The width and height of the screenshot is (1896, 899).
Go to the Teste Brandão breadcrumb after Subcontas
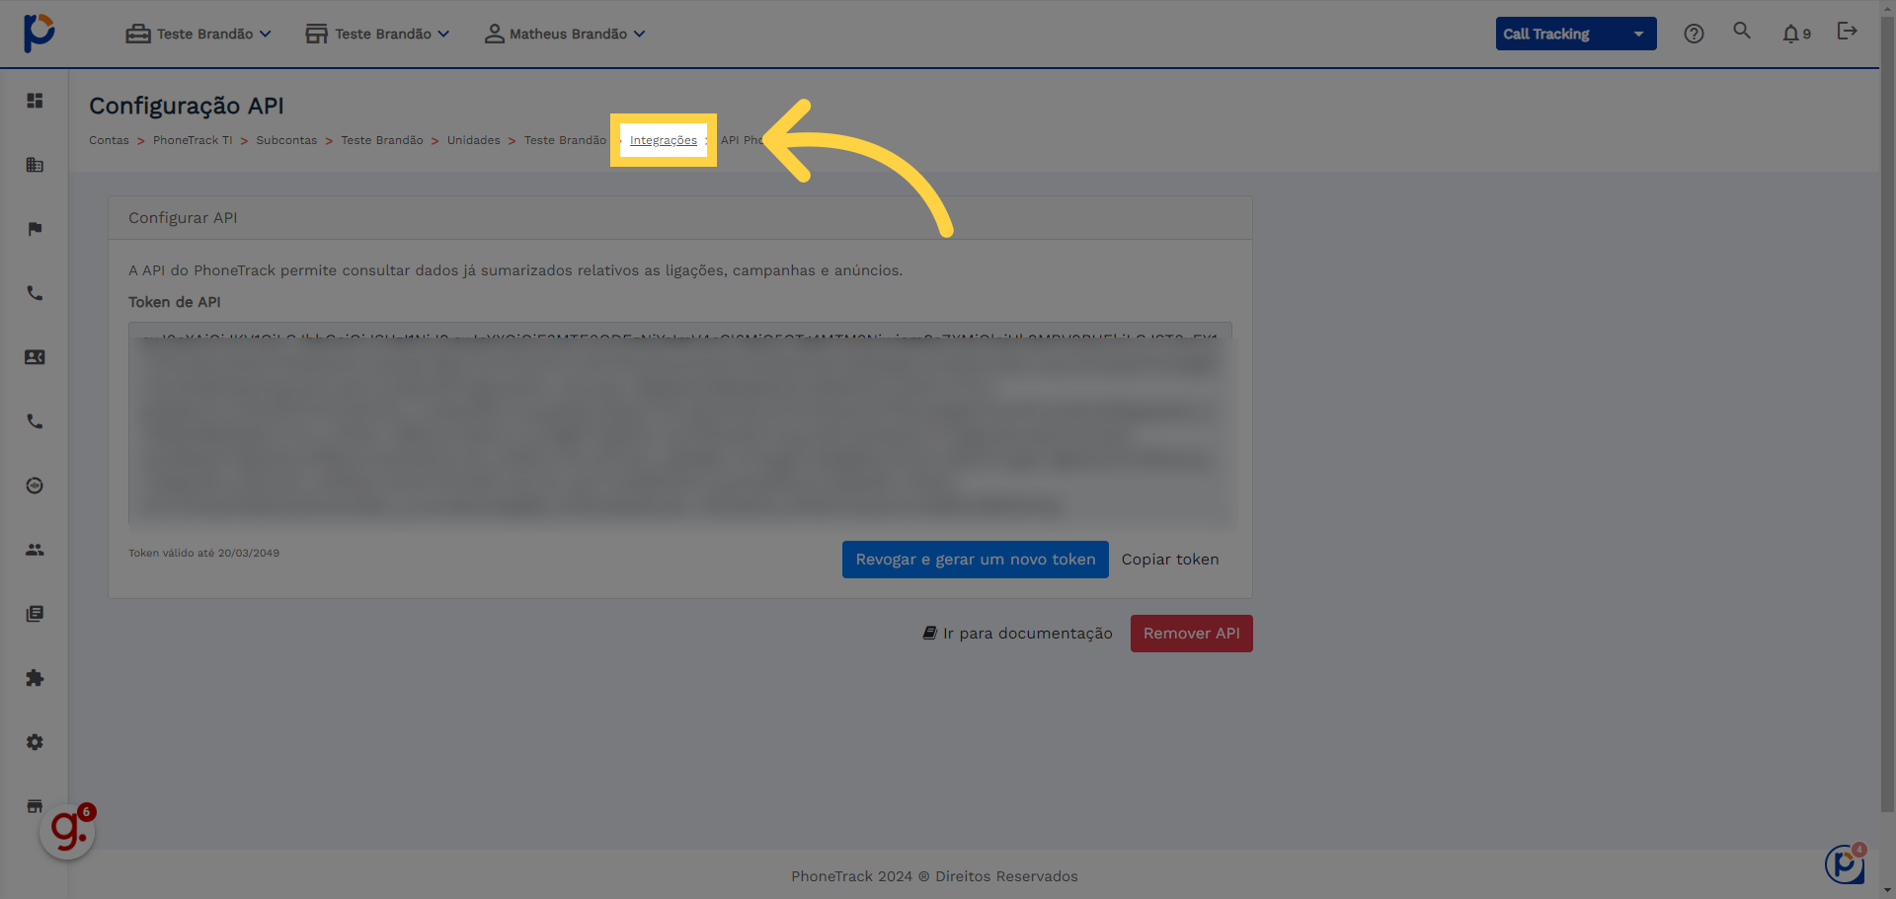[x=382, y=140]
